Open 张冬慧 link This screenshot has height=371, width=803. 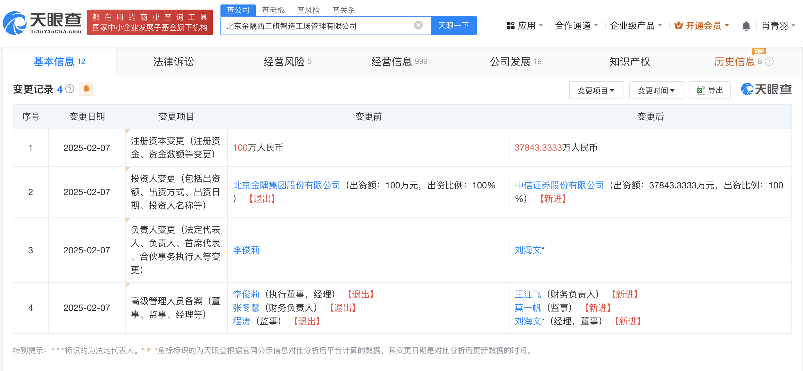(x=246, y=308)
